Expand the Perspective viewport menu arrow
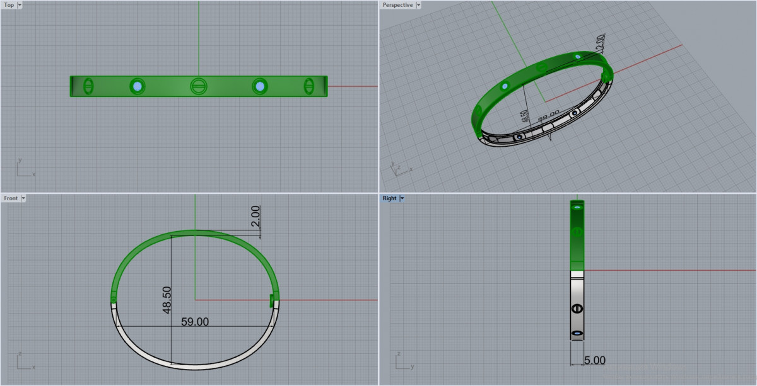Screen dimensions: 757x386 pyautogui.click(x=418, y=5)
